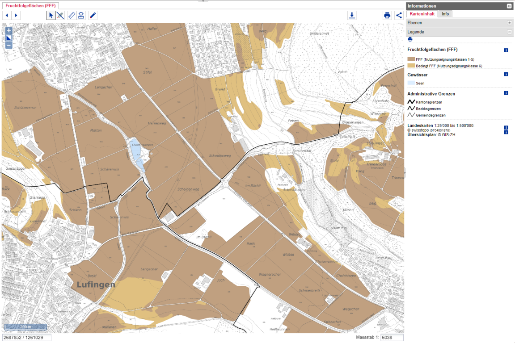Switch to the Info tab

(x=445, y=14)
